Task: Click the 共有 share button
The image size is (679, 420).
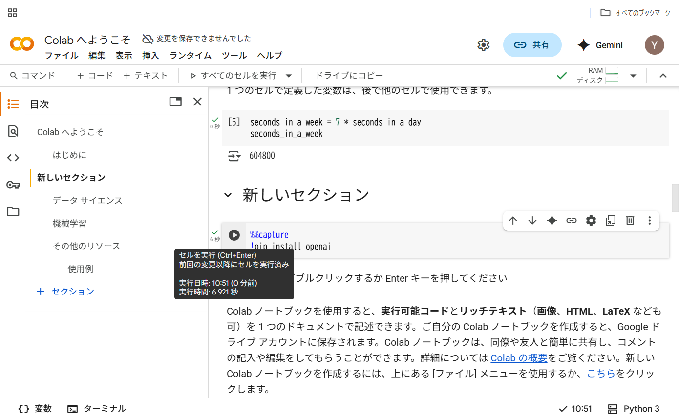Action: [532, 45]
